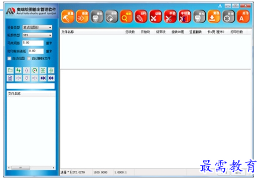Click the 开始块 column header
Image resolution: width=261 pixels, height=182 pixels.
(146, 32)
